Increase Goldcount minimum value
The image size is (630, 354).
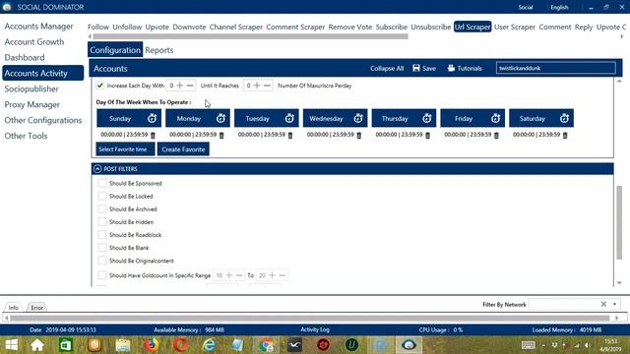click(229, 275)
